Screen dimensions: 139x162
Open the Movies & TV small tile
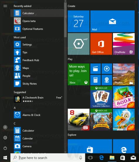click(96, 69)
